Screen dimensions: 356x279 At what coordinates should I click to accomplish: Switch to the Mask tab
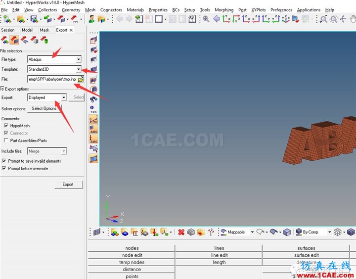point(44,30)
